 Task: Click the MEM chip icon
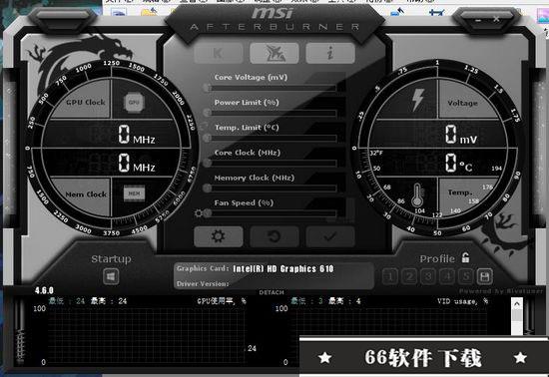tap(134, 193)
